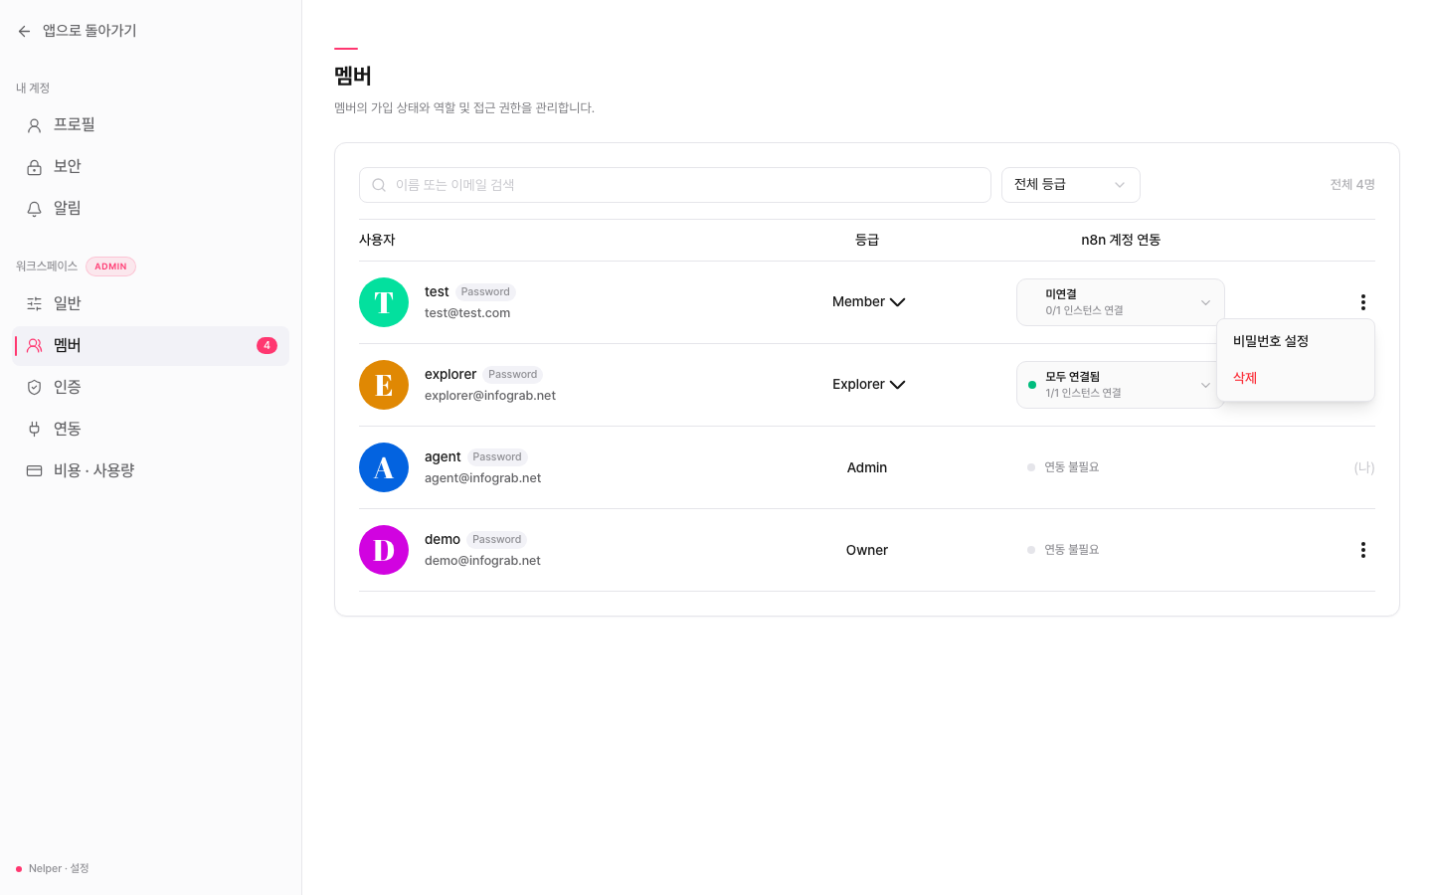Open the 전체 등급 filter dropdown

(1070, 185)
